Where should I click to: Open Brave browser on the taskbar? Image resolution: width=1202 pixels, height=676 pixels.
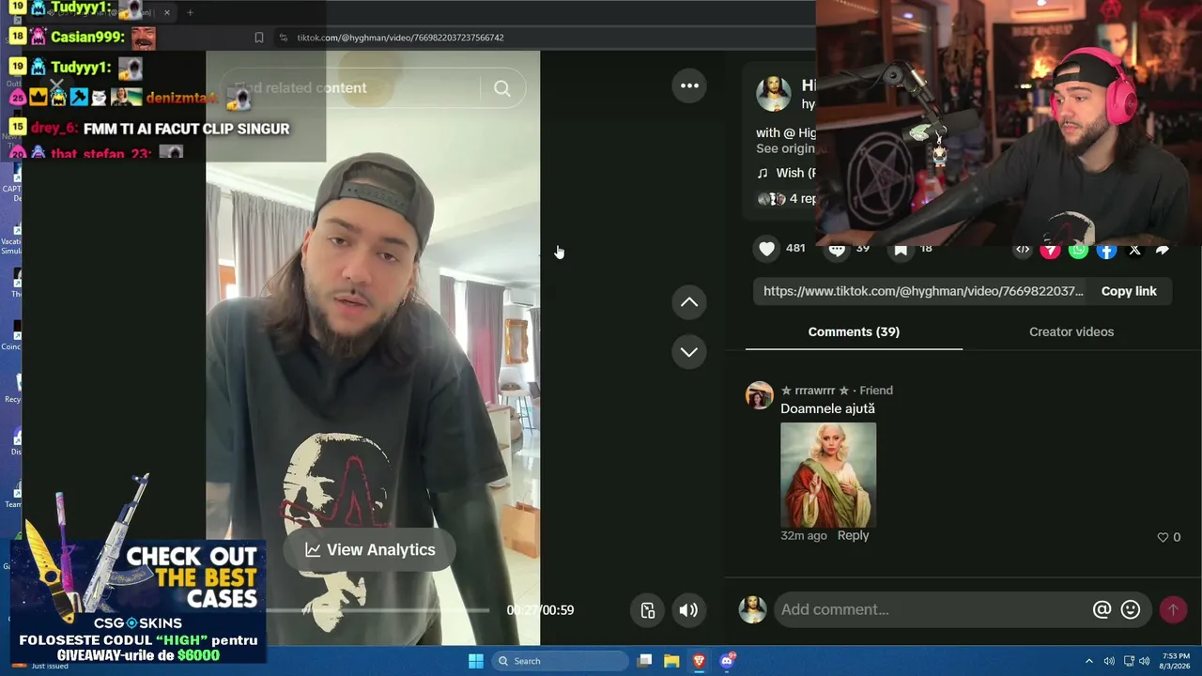tap(699, 661)
